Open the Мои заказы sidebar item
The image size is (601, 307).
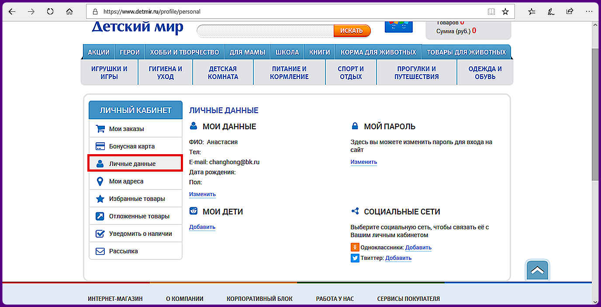click(135, 129)
